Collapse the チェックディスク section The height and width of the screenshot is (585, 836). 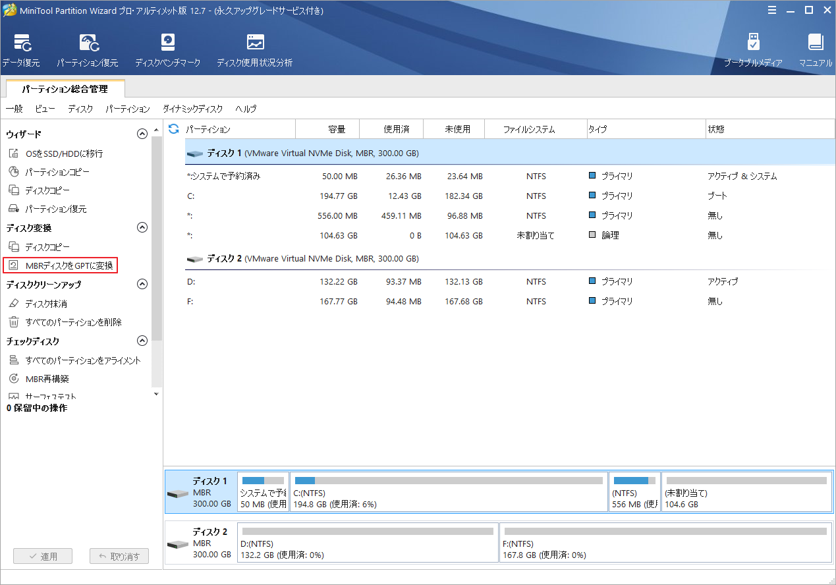[142, 341]
